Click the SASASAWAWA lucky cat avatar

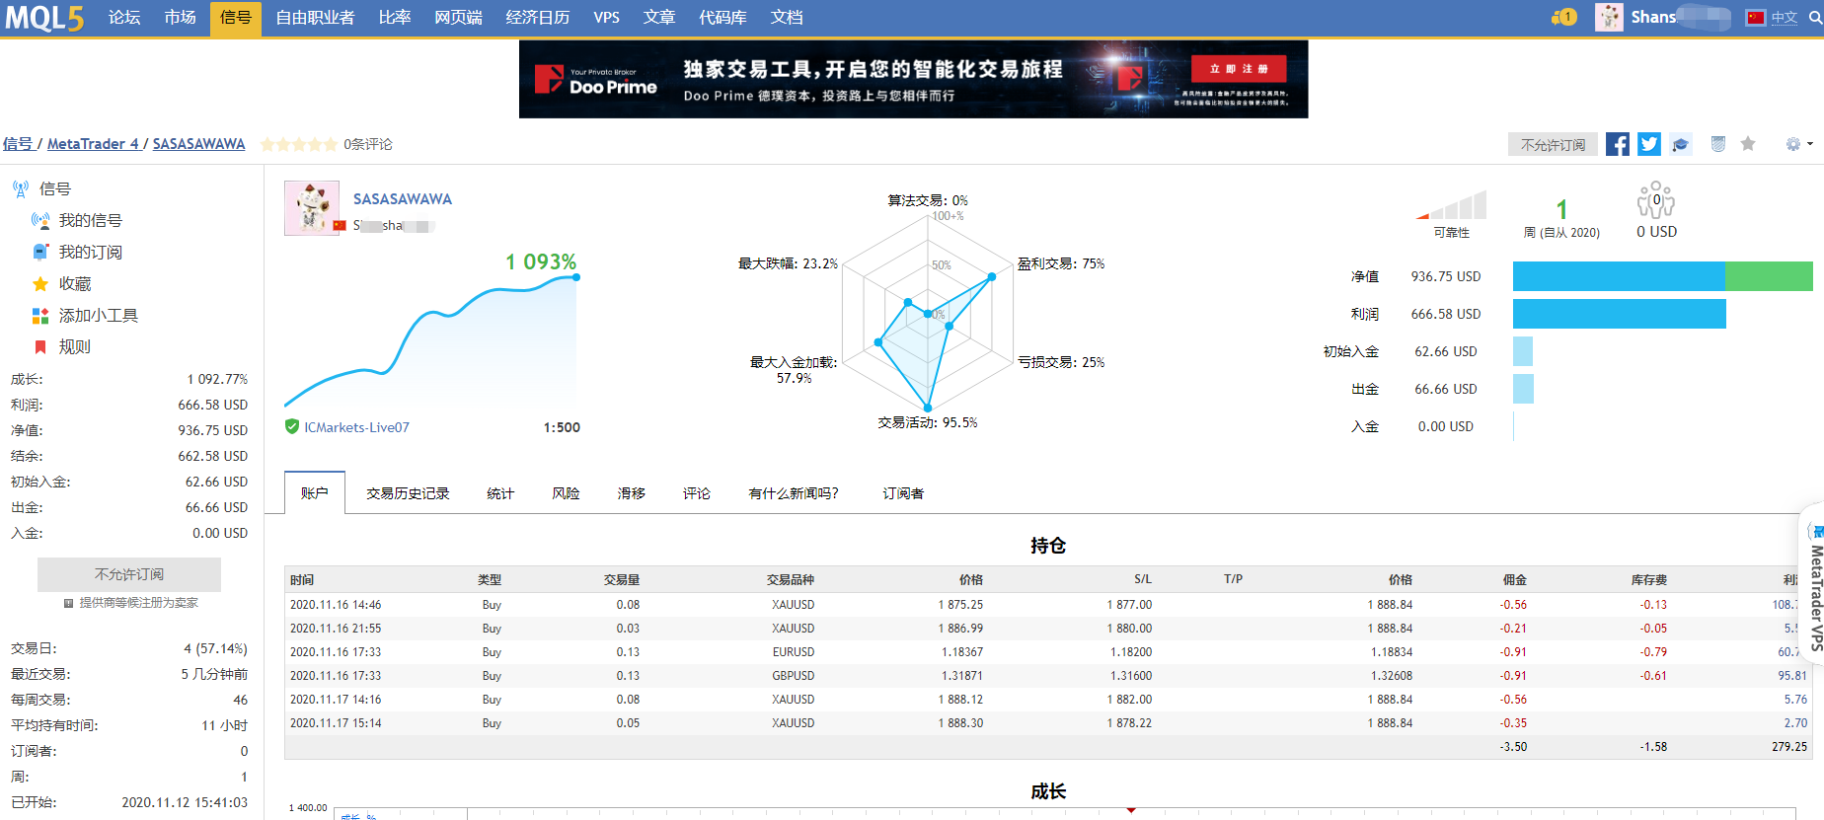[312, 208]
